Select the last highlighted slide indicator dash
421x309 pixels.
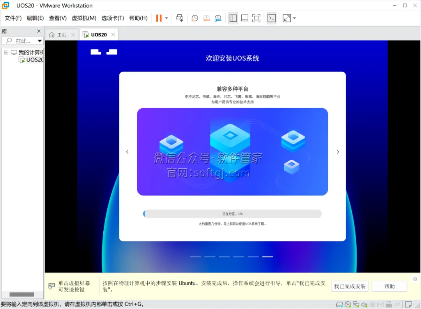(x=267, y=257)
